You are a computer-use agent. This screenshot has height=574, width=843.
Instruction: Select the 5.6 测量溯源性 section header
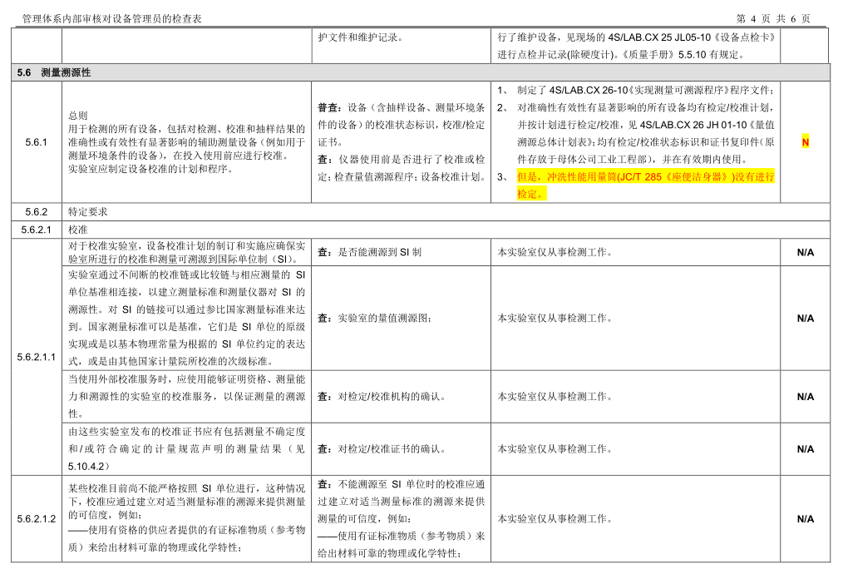54,72
